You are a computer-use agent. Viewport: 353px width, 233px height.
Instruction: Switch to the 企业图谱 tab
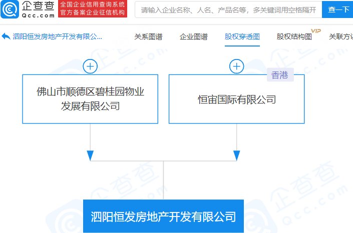click(x=194, y=36)
